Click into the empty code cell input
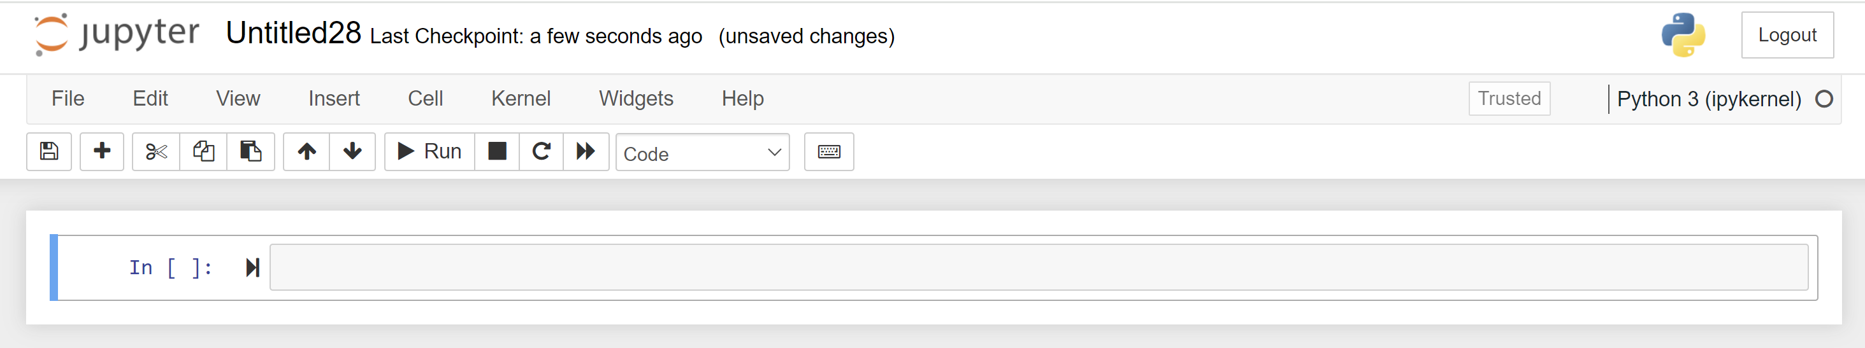Screen dimensions: 1865x348 [x=1038, y=268]
